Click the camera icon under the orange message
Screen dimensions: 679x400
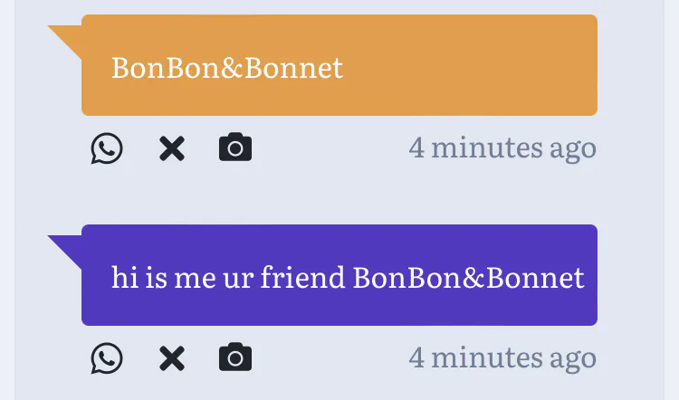pyautogui.click(x=235, y=148)
